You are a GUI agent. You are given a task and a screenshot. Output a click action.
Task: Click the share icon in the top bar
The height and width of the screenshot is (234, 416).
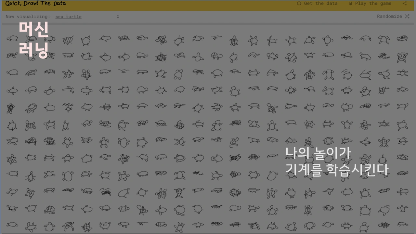[x=404, y=3]
